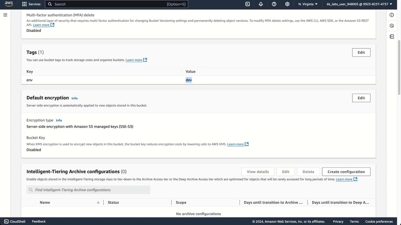Click the search magnifier icon in top bar
Screen dimensions: 401x225
pyautogui.click(x=50, y=4)
